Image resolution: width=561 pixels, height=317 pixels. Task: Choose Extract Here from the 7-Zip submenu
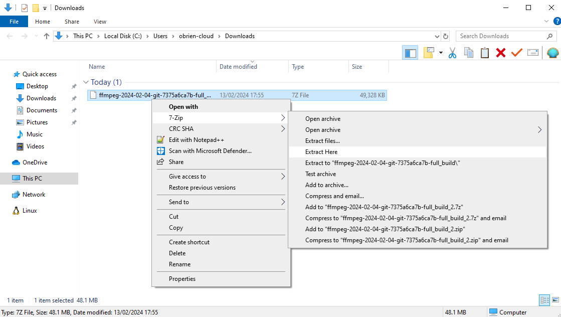(x=321, y=152)
